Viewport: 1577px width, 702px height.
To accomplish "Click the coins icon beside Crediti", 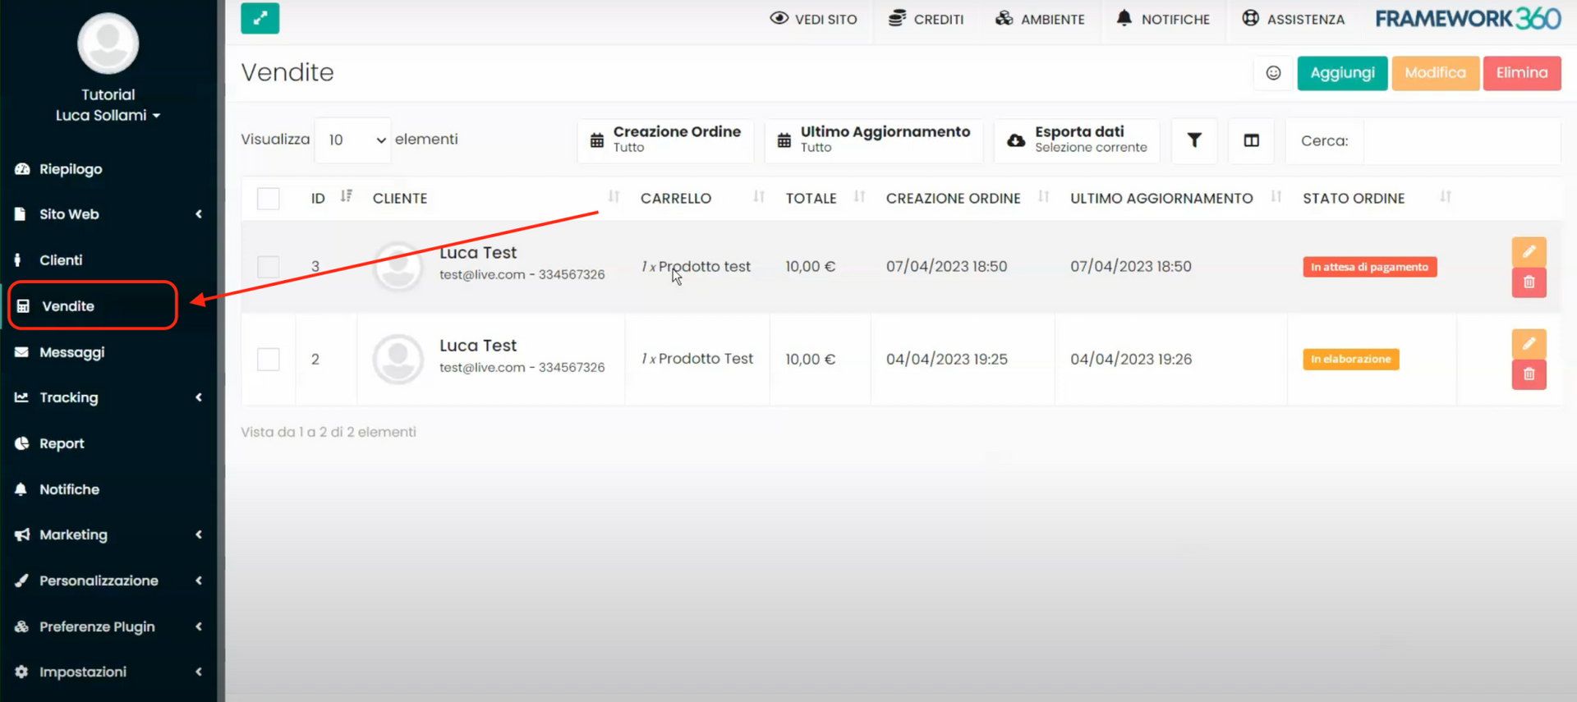I will pos(897,18).
